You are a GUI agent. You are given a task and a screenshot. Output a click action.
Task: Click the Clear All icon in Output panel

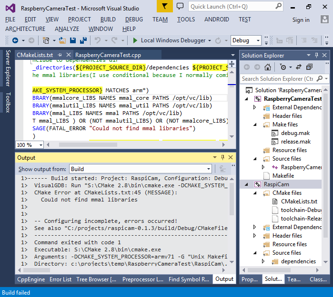click(222, 169)
